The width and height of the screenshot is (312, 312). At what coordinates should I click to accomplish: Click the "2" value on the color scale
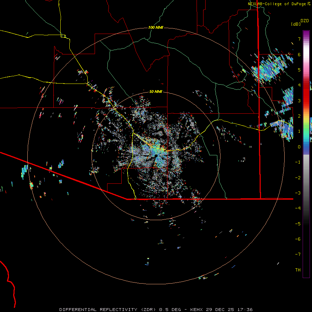299,116
